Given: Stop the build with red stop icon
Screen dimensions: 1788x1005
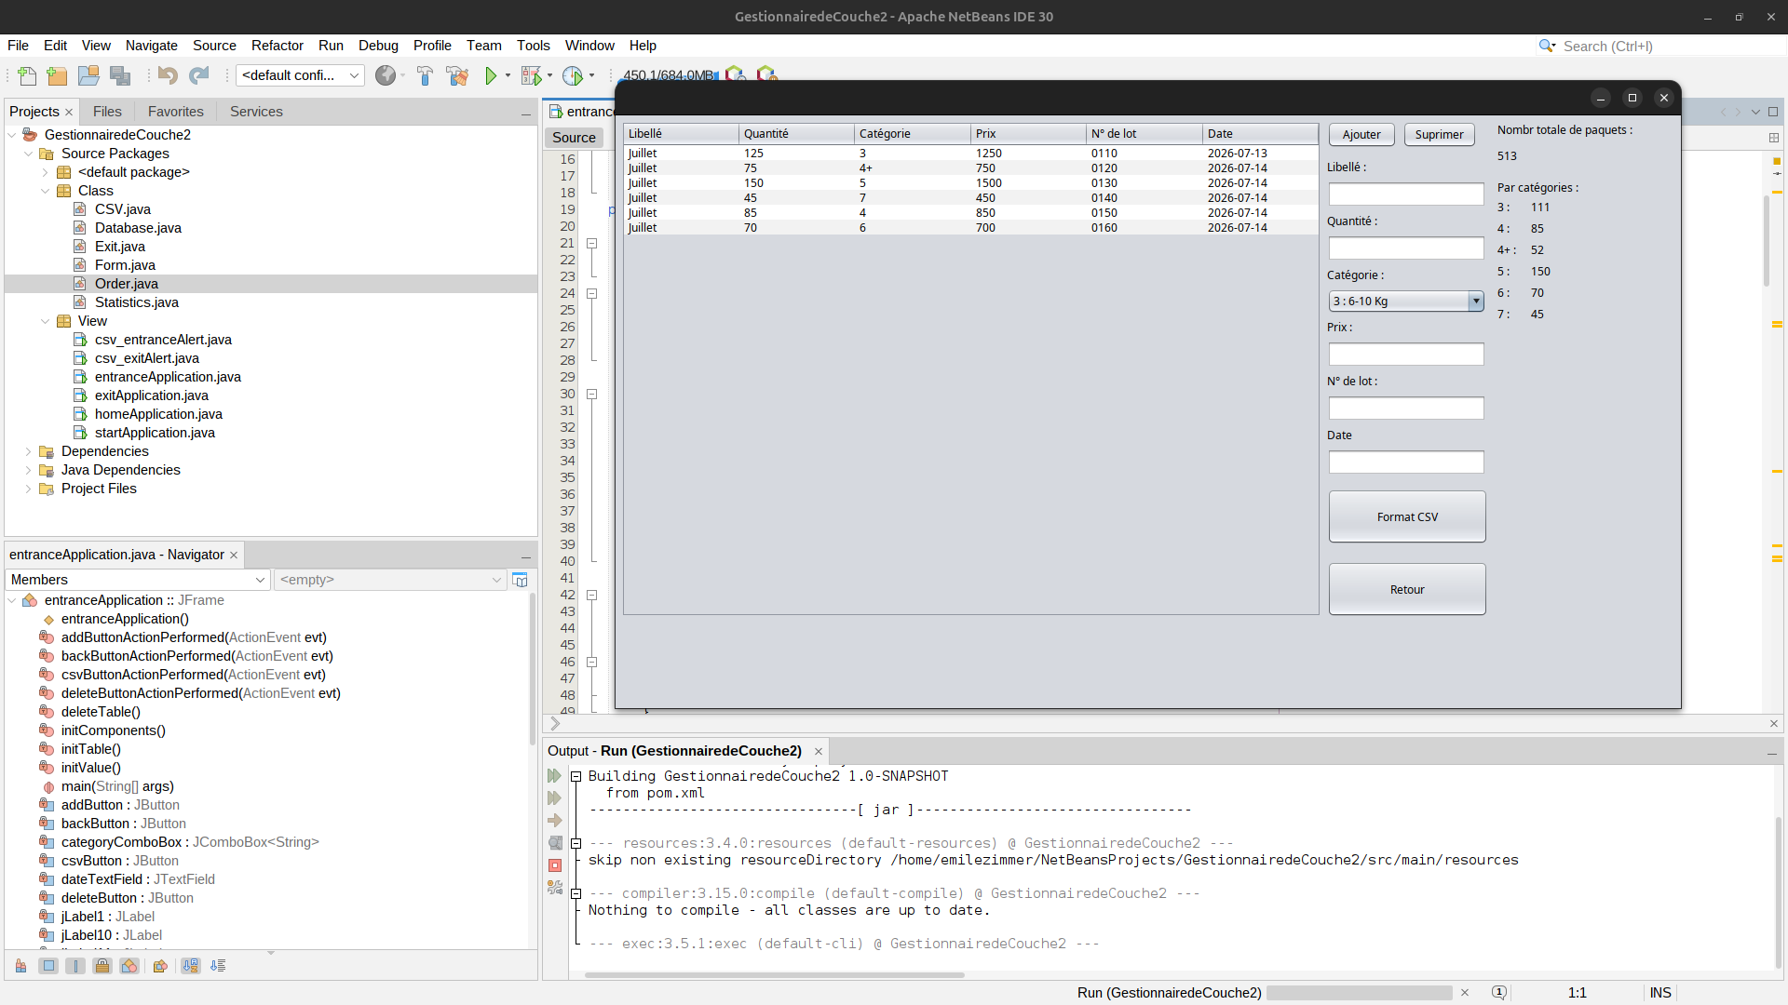Looking at the screenshot, I should 555,865.
